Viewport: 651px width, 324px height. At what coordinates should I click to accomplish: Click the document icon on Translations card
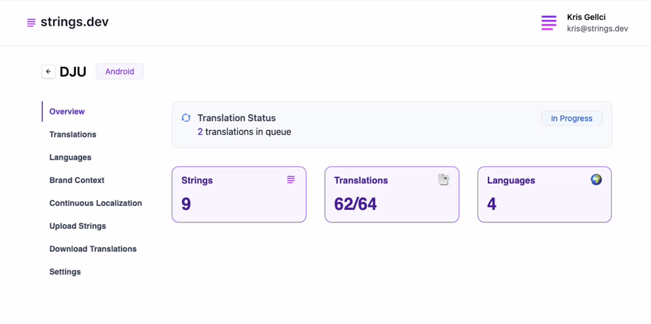coord(444,180)
